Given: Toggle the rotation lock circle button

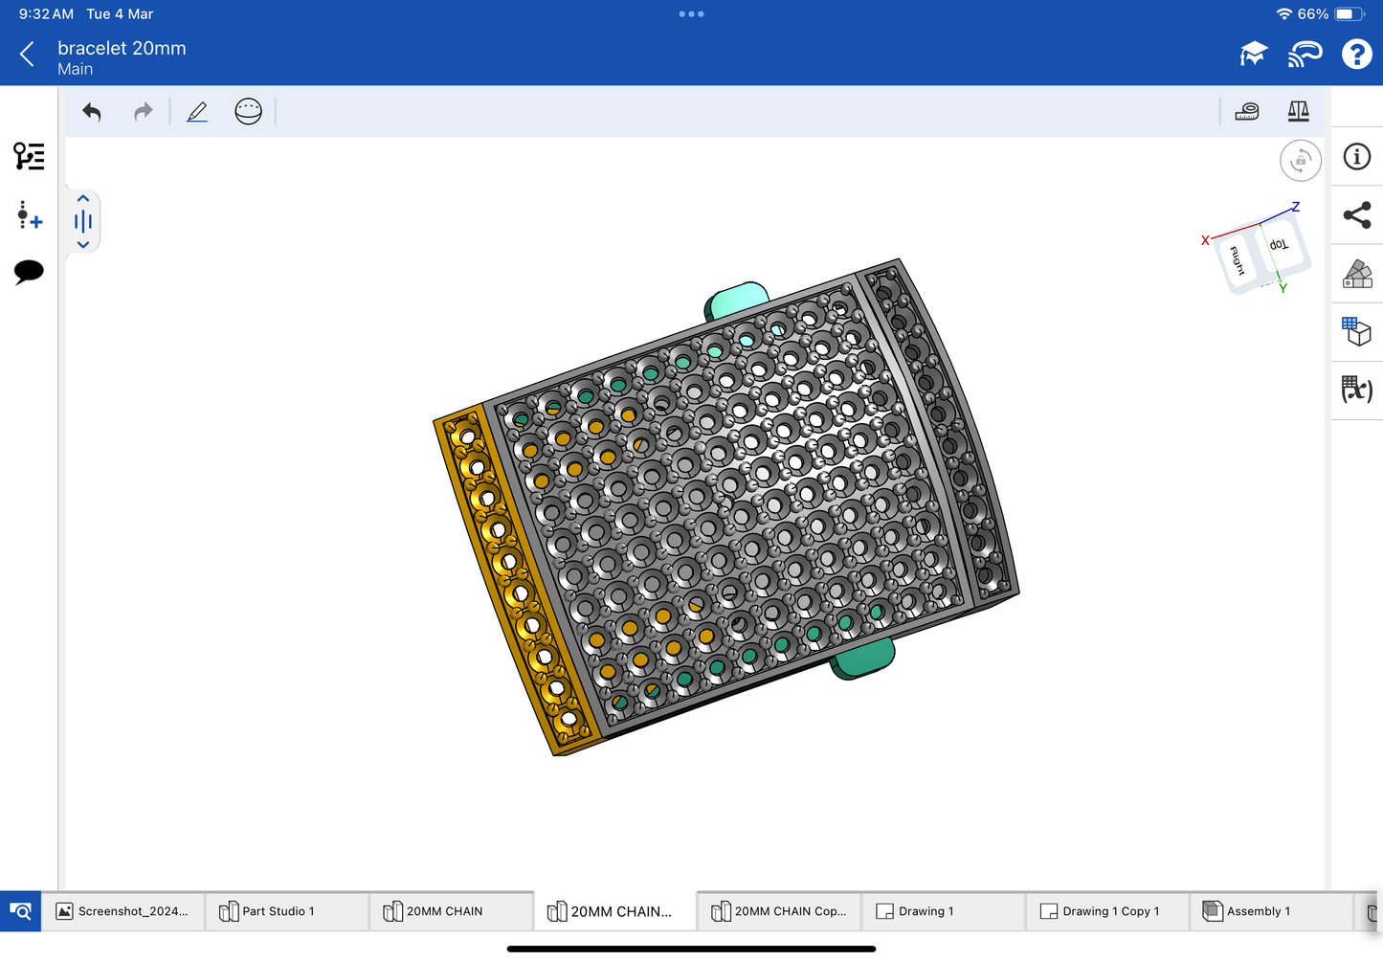Looking at the screenshot, I should click(1300, 161).
